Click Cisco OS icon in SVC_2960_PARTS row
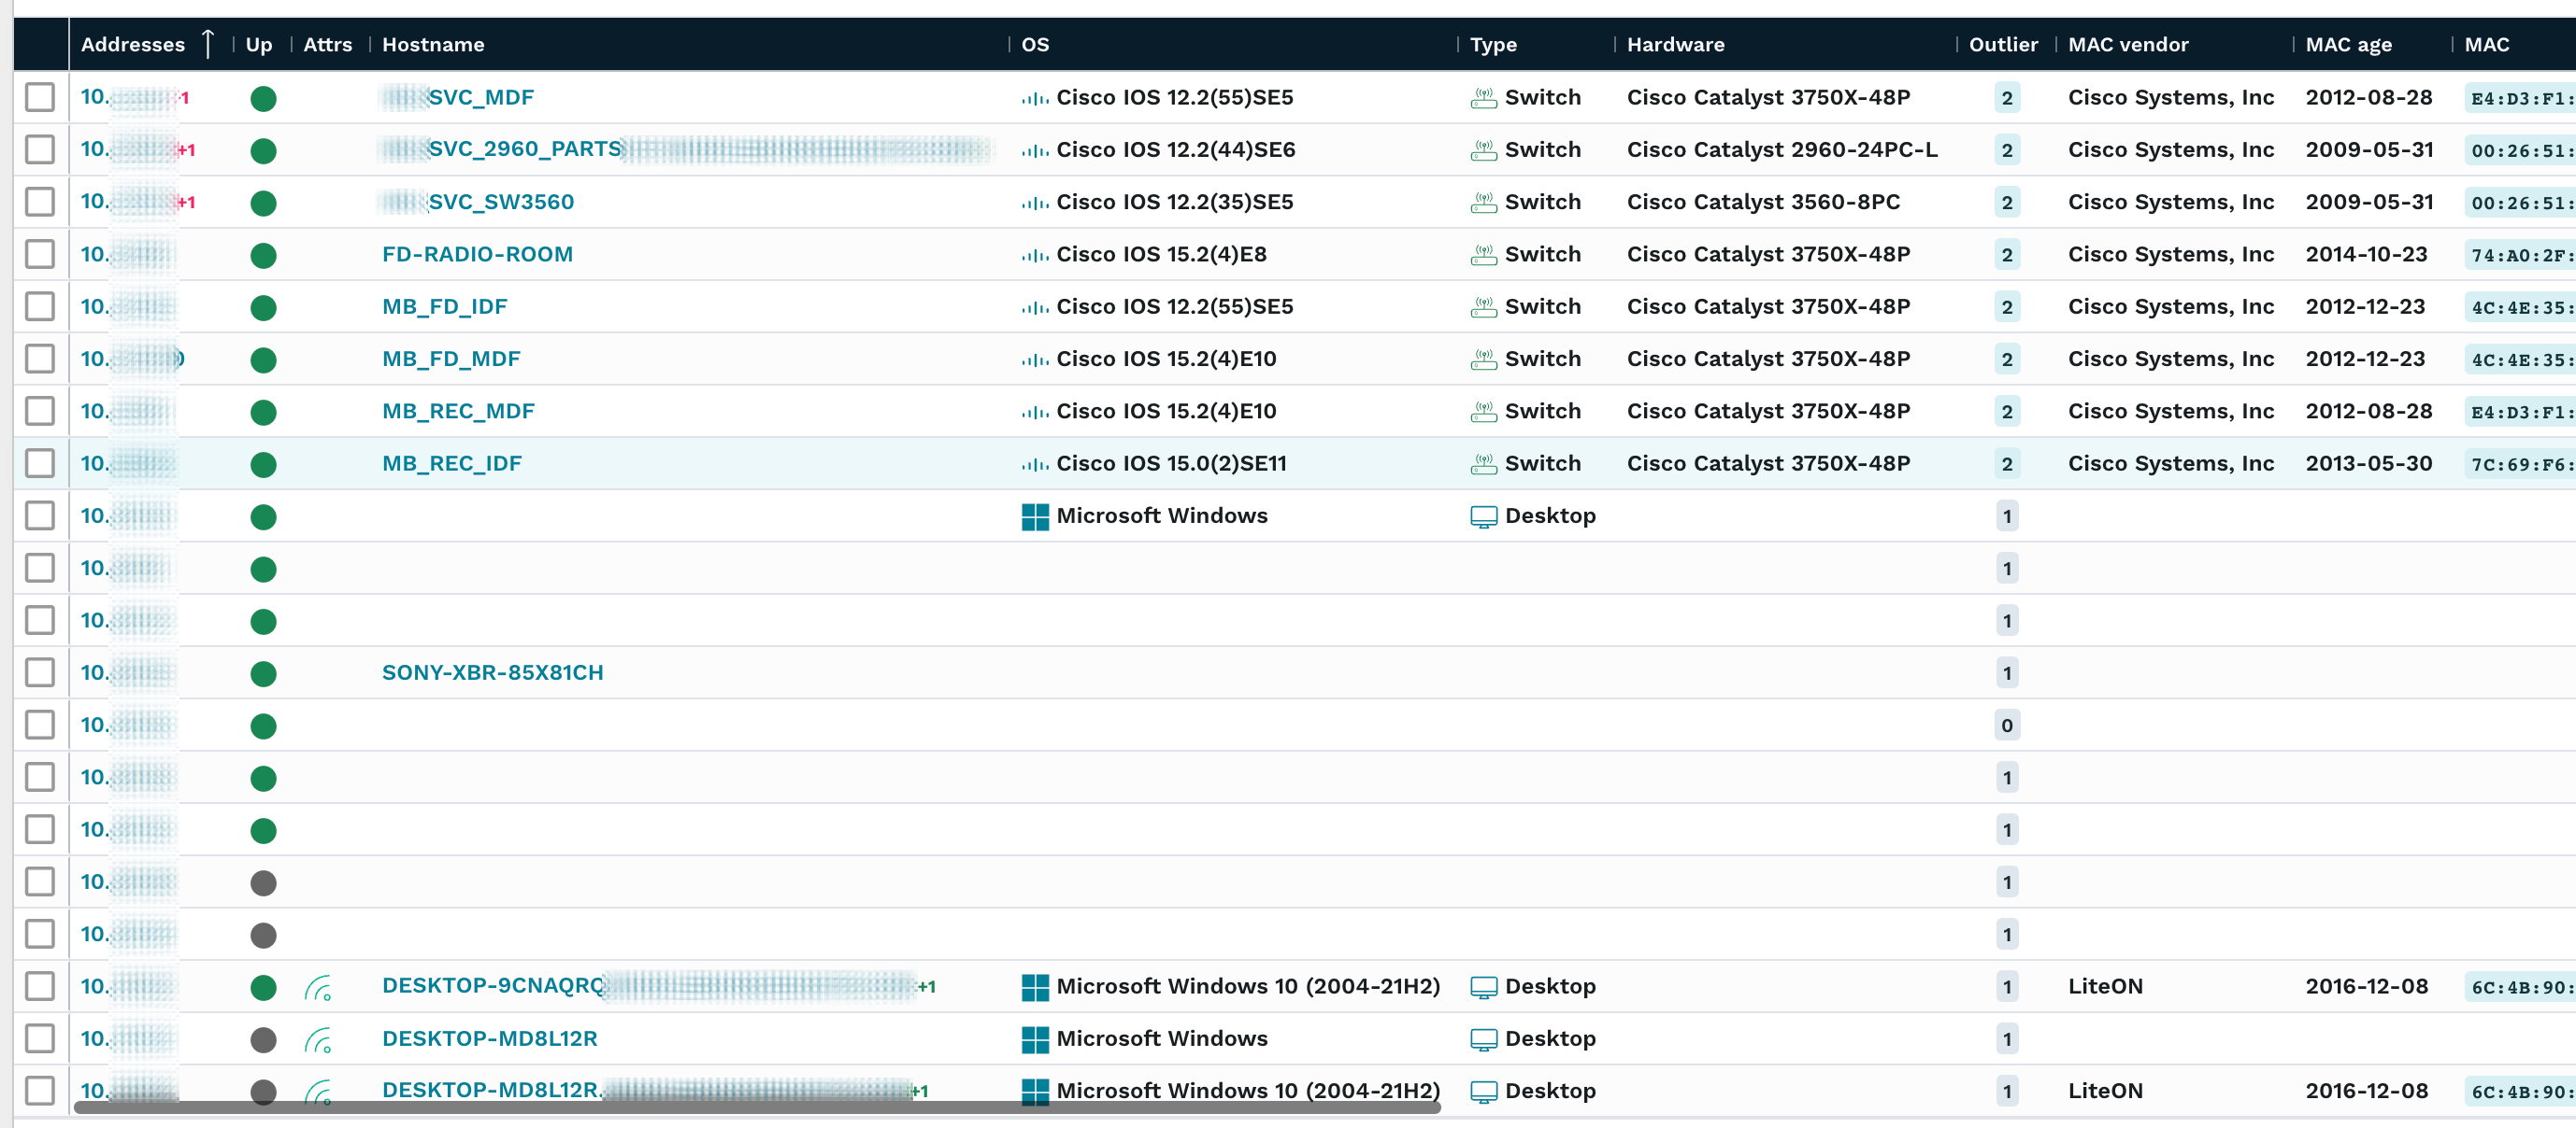 click(x=1035, y=149)
